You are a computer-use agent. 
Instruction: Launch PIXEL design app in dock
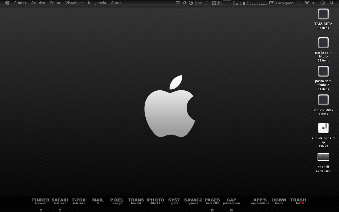117,201
